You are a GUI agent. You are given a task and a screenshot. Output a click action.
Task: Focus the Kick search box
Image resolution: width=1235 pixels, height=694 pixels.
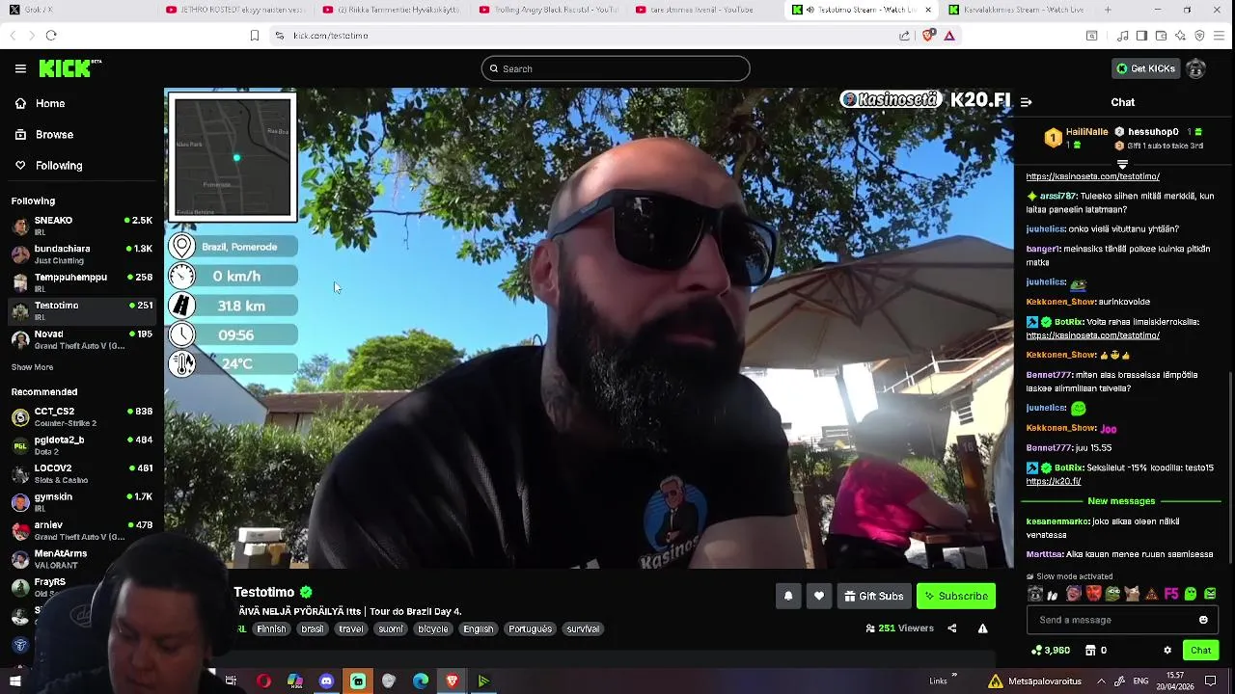[616, 68]
